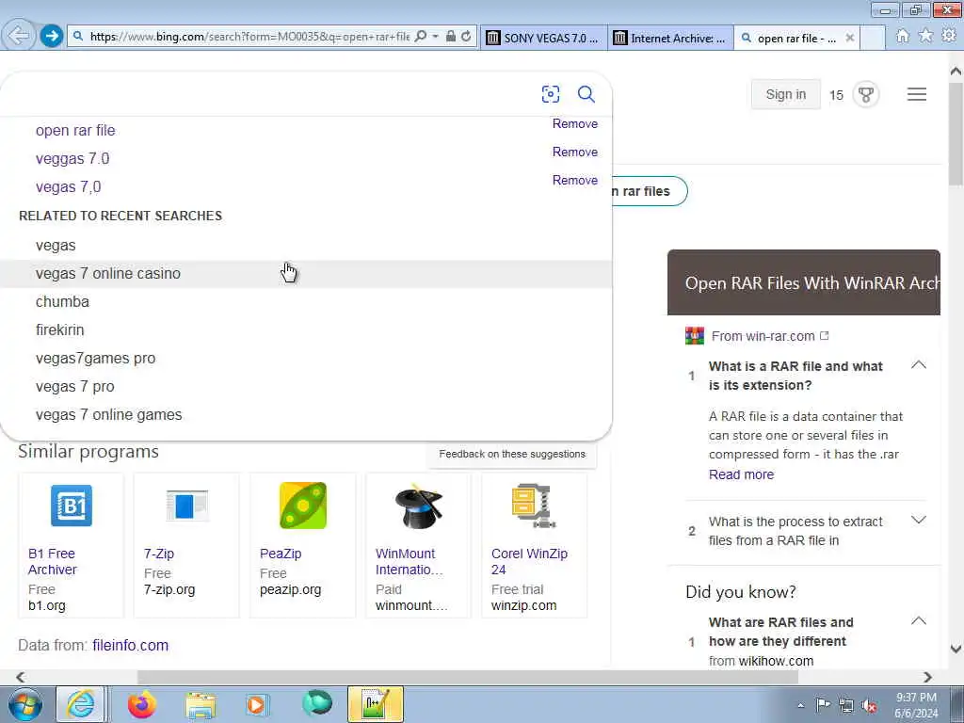Viewport: 964px width, 723px height.
Task: Click the 'rar files' related search pill
Action: pos(649,191)
